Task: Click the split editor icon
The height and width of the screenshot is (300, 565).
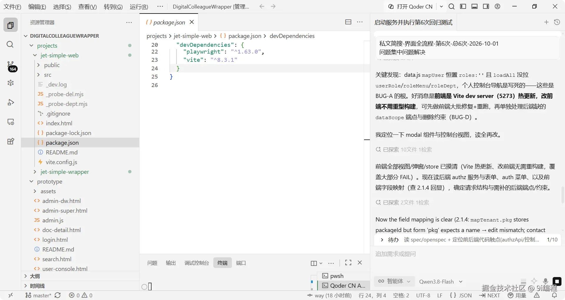Action: pyautogui.click(x=348, y=22)
